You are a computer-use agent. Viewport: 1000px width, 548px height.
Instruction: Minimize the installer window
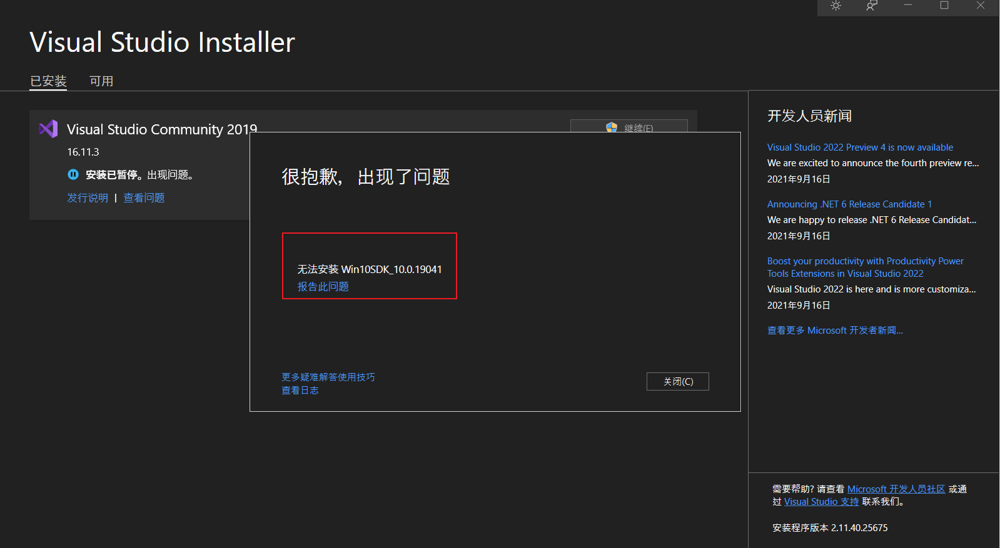click(908, 5)
